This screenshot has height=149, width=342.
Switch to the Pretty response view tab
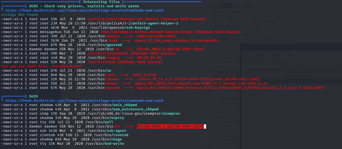[214, 5]
